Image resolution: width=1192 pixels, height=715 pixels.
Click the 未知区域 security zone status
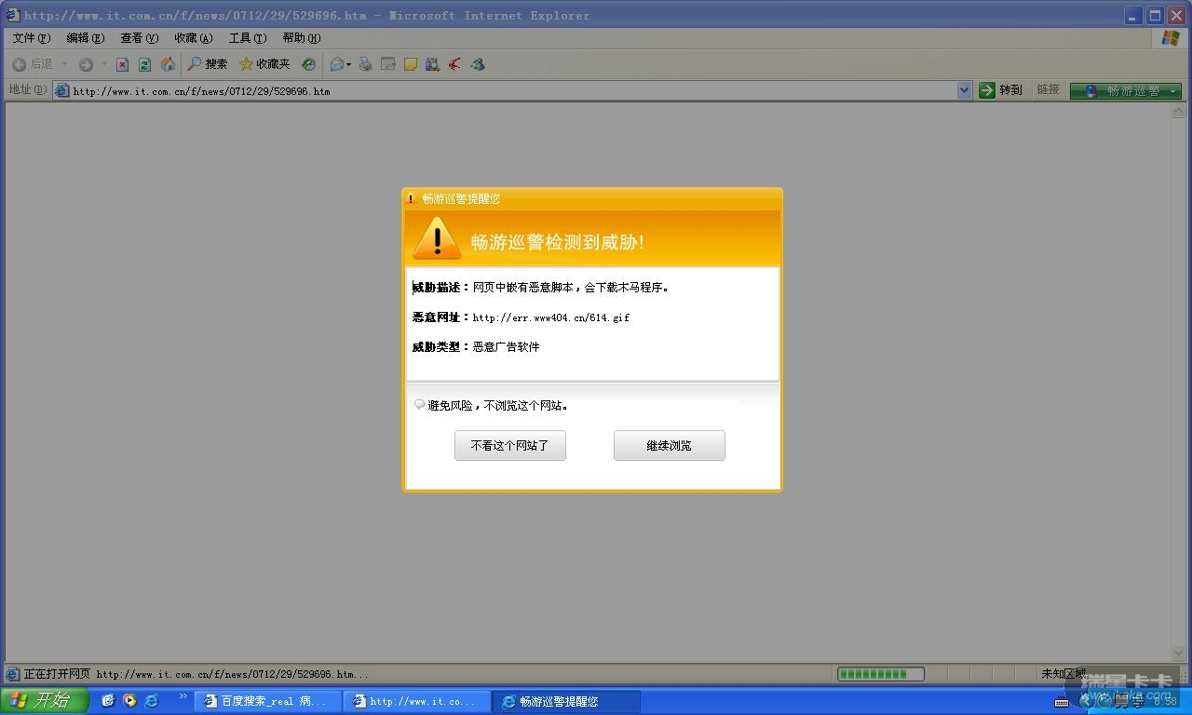[x=1063, y=673]
